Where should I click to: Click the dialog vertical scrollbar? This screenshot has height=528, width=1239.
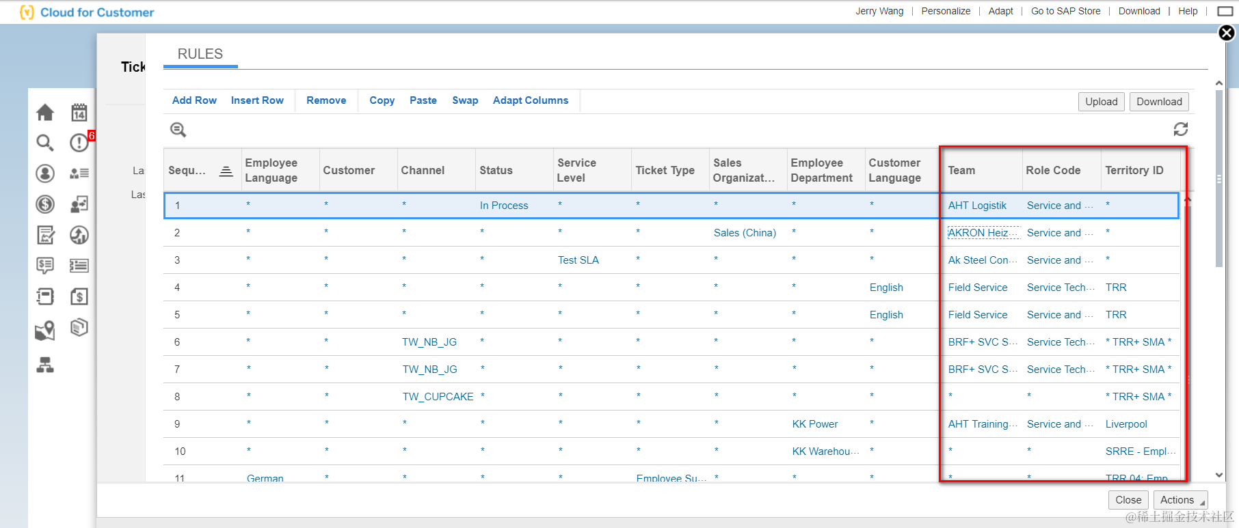click(1219, 179)
